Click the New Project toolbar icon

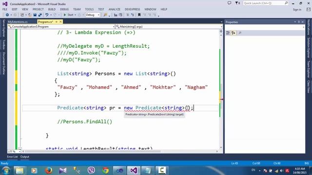click(22, 15)
